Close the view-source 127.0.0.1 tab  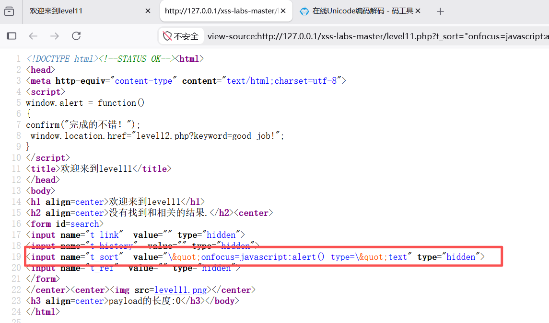(283, 11)
